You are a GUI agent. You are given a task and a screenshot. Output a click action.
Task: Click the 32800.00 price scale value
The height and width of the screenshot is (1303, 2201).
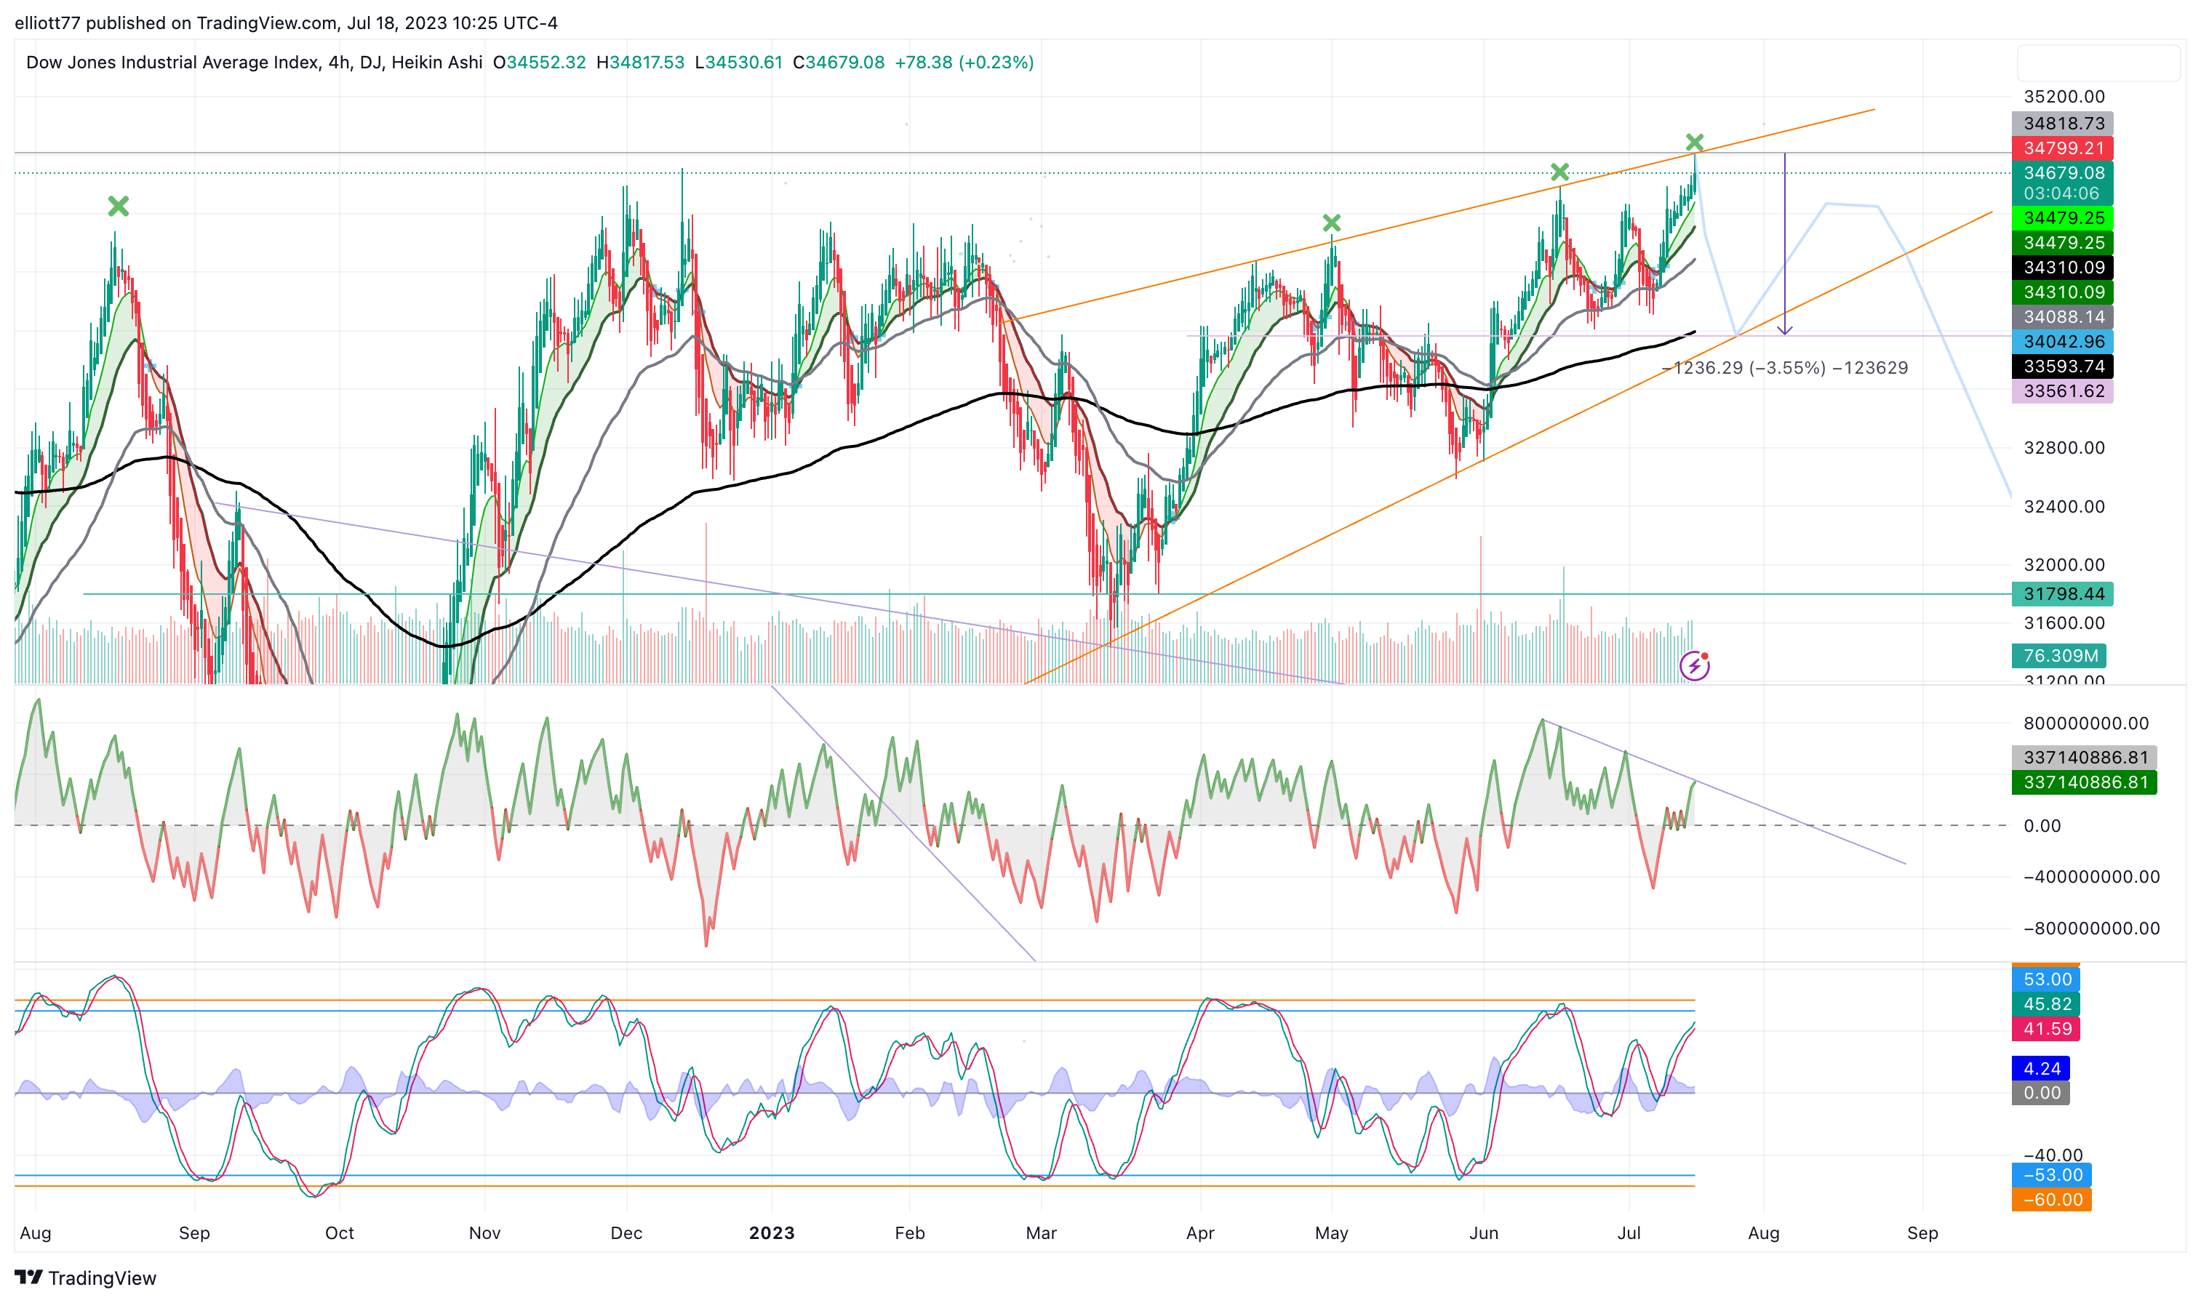pyautogui.click(x=2064, y=448)
